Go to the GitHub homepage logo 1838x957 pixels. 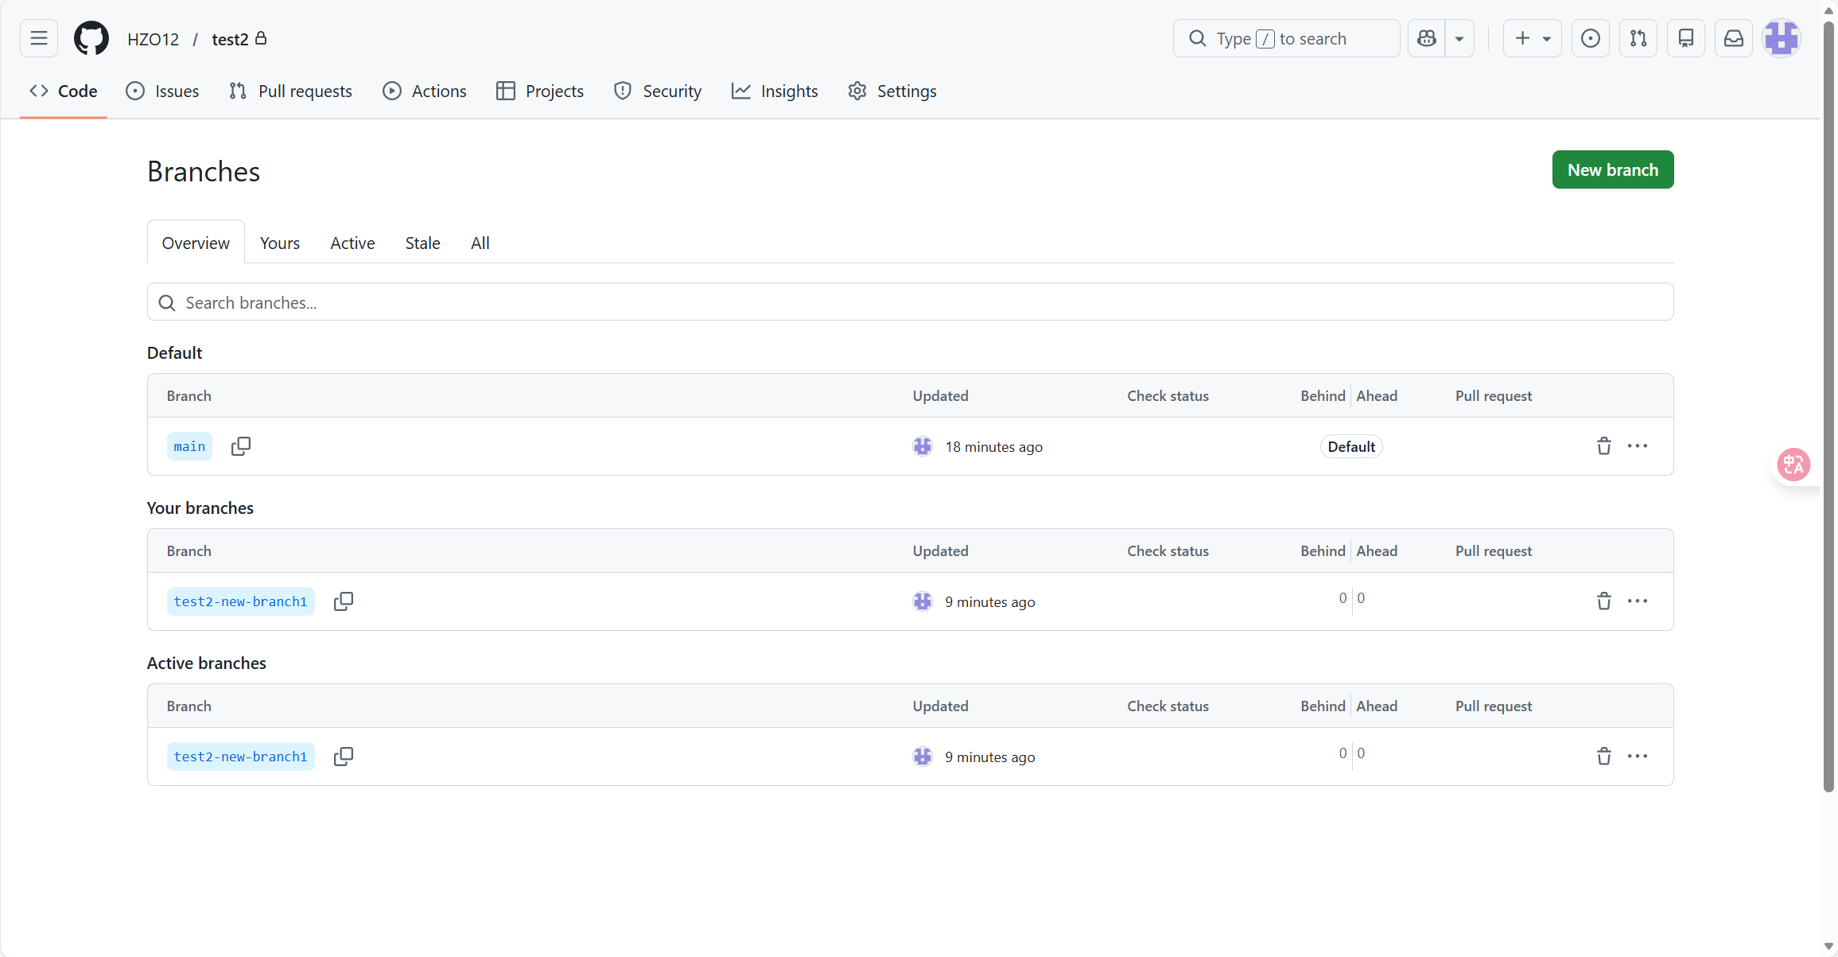(91, 38)
